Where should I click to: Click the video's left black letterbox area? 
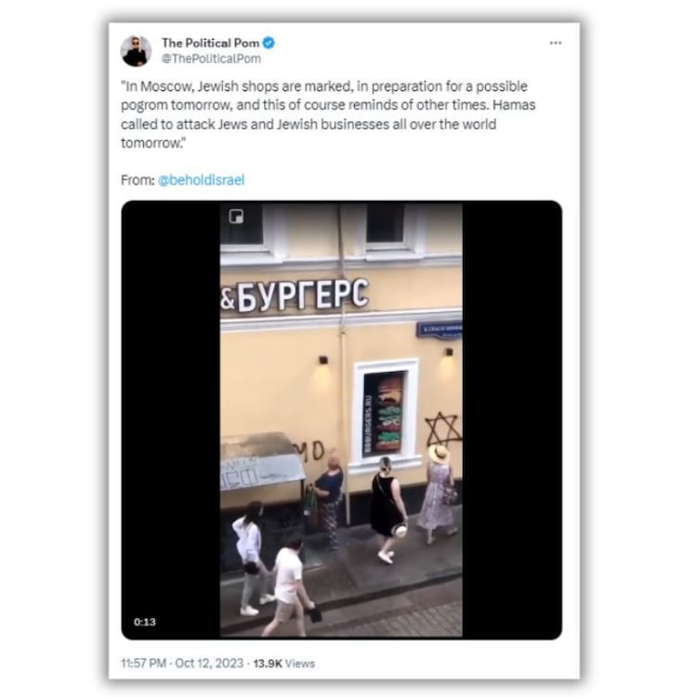[171, 420]
